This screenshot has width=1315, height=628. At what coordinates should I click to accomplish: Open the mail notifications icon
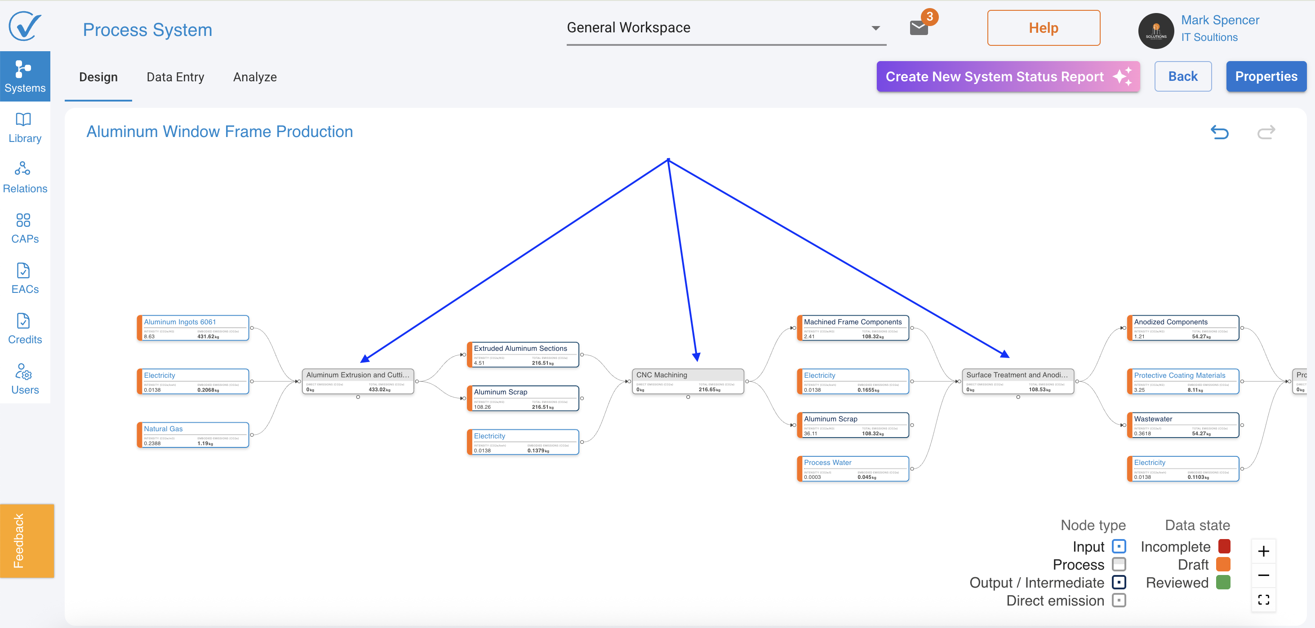918,28
